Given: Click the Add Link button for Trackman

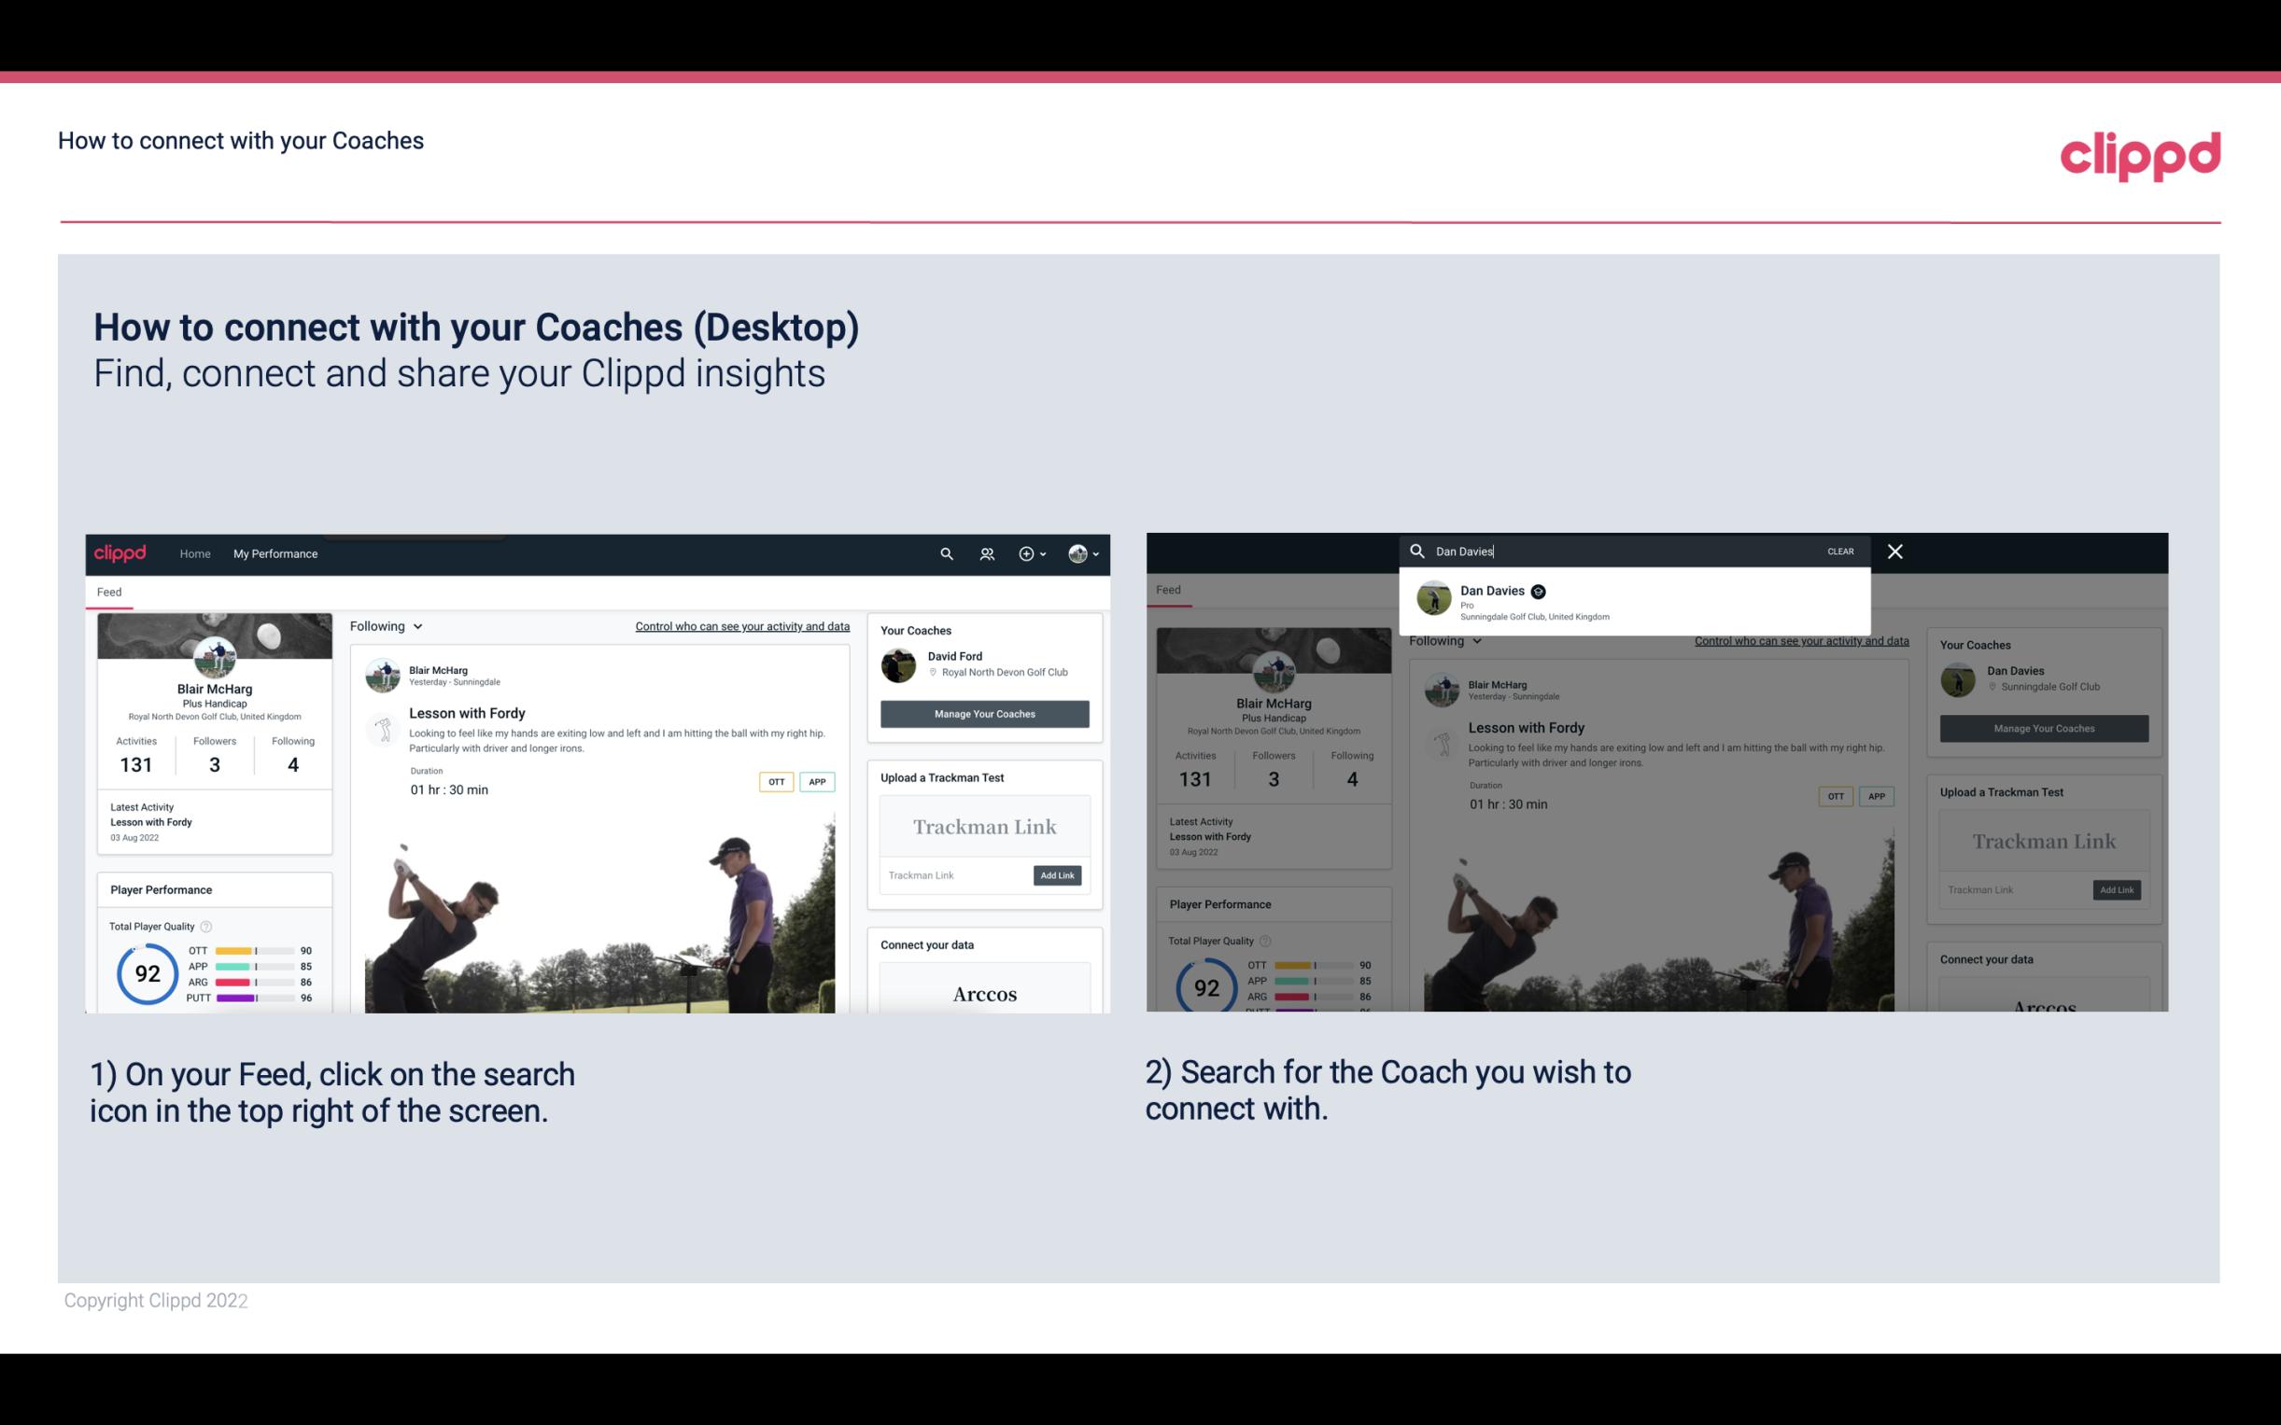Looking at the screenshot, I should [1058, 875].
